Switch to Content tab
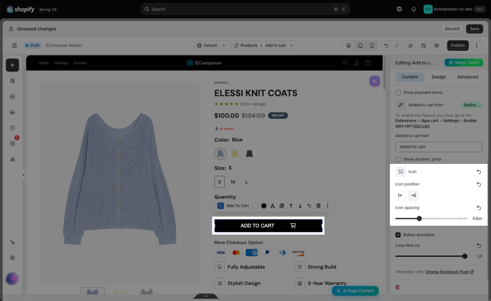Screen dimensions: 491x301 coord(409,77)
